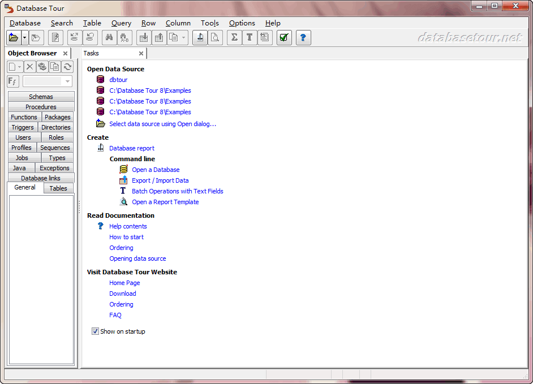This screenshot has height=384, width=533.
Task: Uncheck the Show on startup checkbox
Action: click(x=95, y=331)
